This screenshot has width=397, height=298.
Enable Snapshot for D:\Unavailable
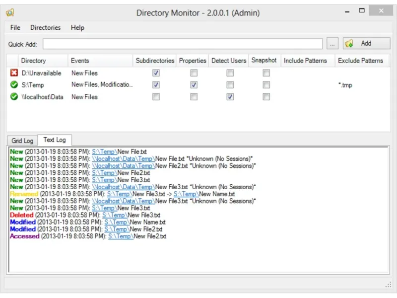click(266, 73)
